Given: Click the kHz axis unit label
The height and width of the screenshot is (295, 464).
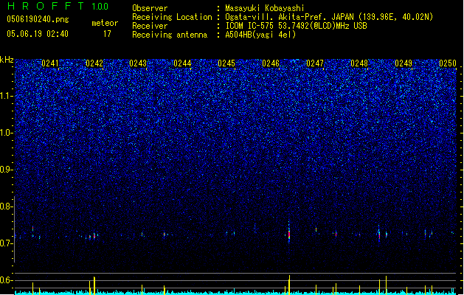Looking at the screenshot, I should 7,60.
